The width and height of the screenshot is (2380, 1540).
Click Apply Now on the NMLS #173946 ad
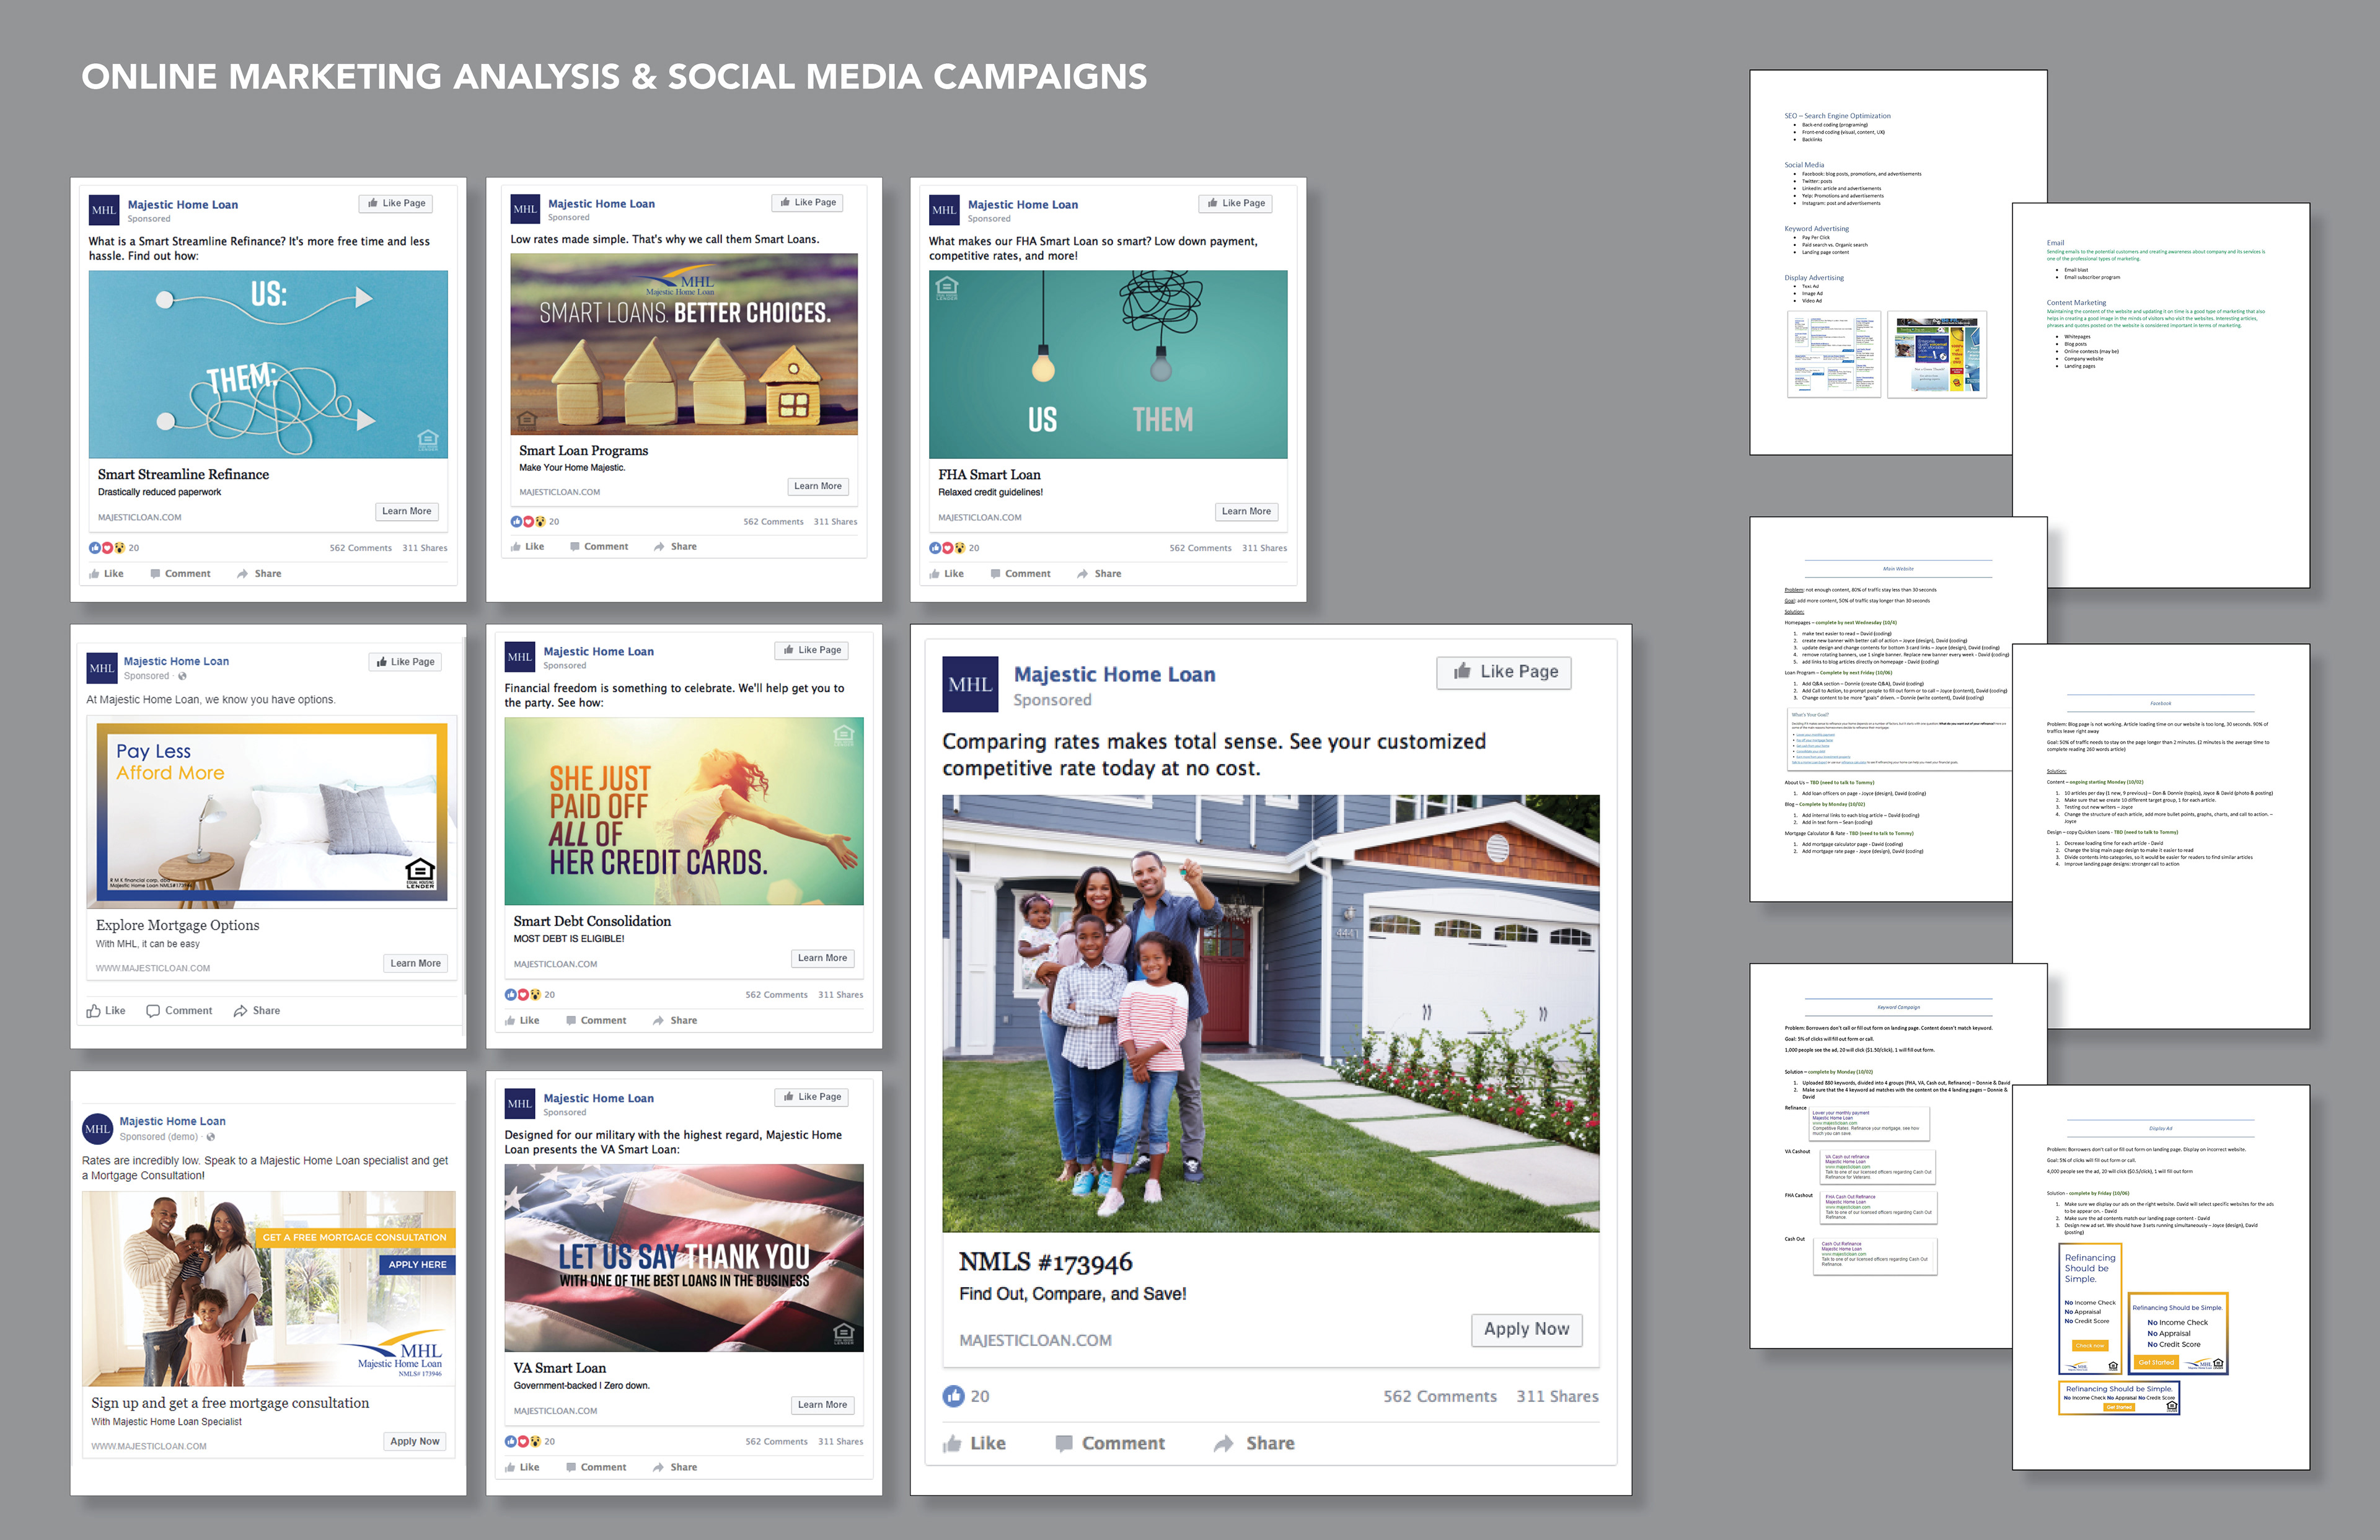click(x=1526, y=1329)
